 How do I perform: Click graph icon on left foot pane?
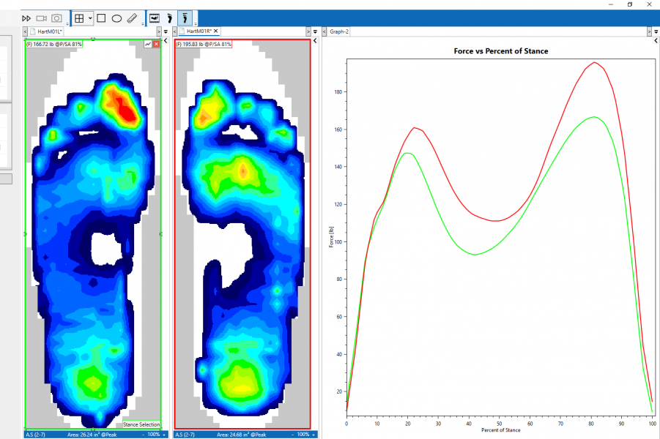148,45
